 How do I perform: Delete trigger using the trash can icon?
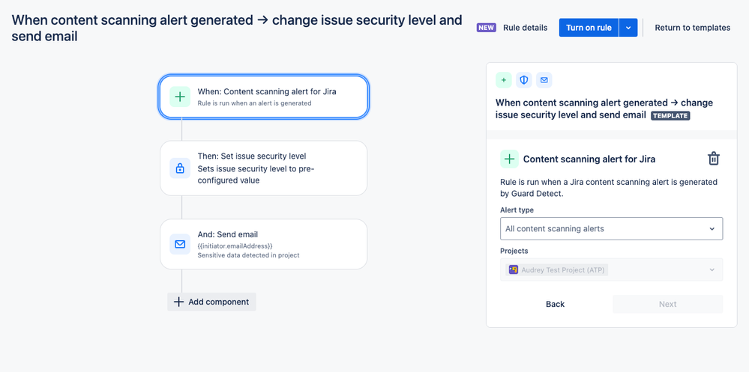(714, 159)
